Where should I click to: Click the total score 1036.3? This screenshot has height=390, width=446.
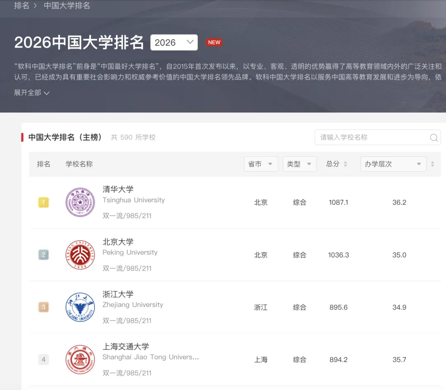tap(339, 255)
